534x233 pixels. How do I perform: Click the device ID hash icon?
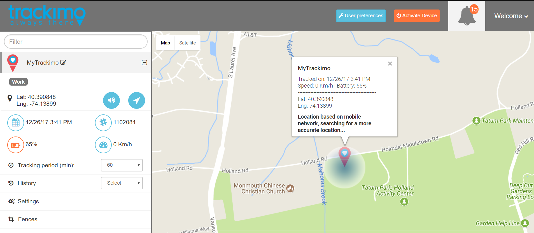[103, 123]
